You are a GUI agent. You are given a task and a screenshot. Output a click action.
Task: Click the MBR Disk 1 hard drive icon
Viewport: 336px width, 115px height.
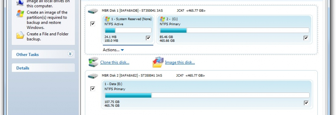[x=93, y=11]
